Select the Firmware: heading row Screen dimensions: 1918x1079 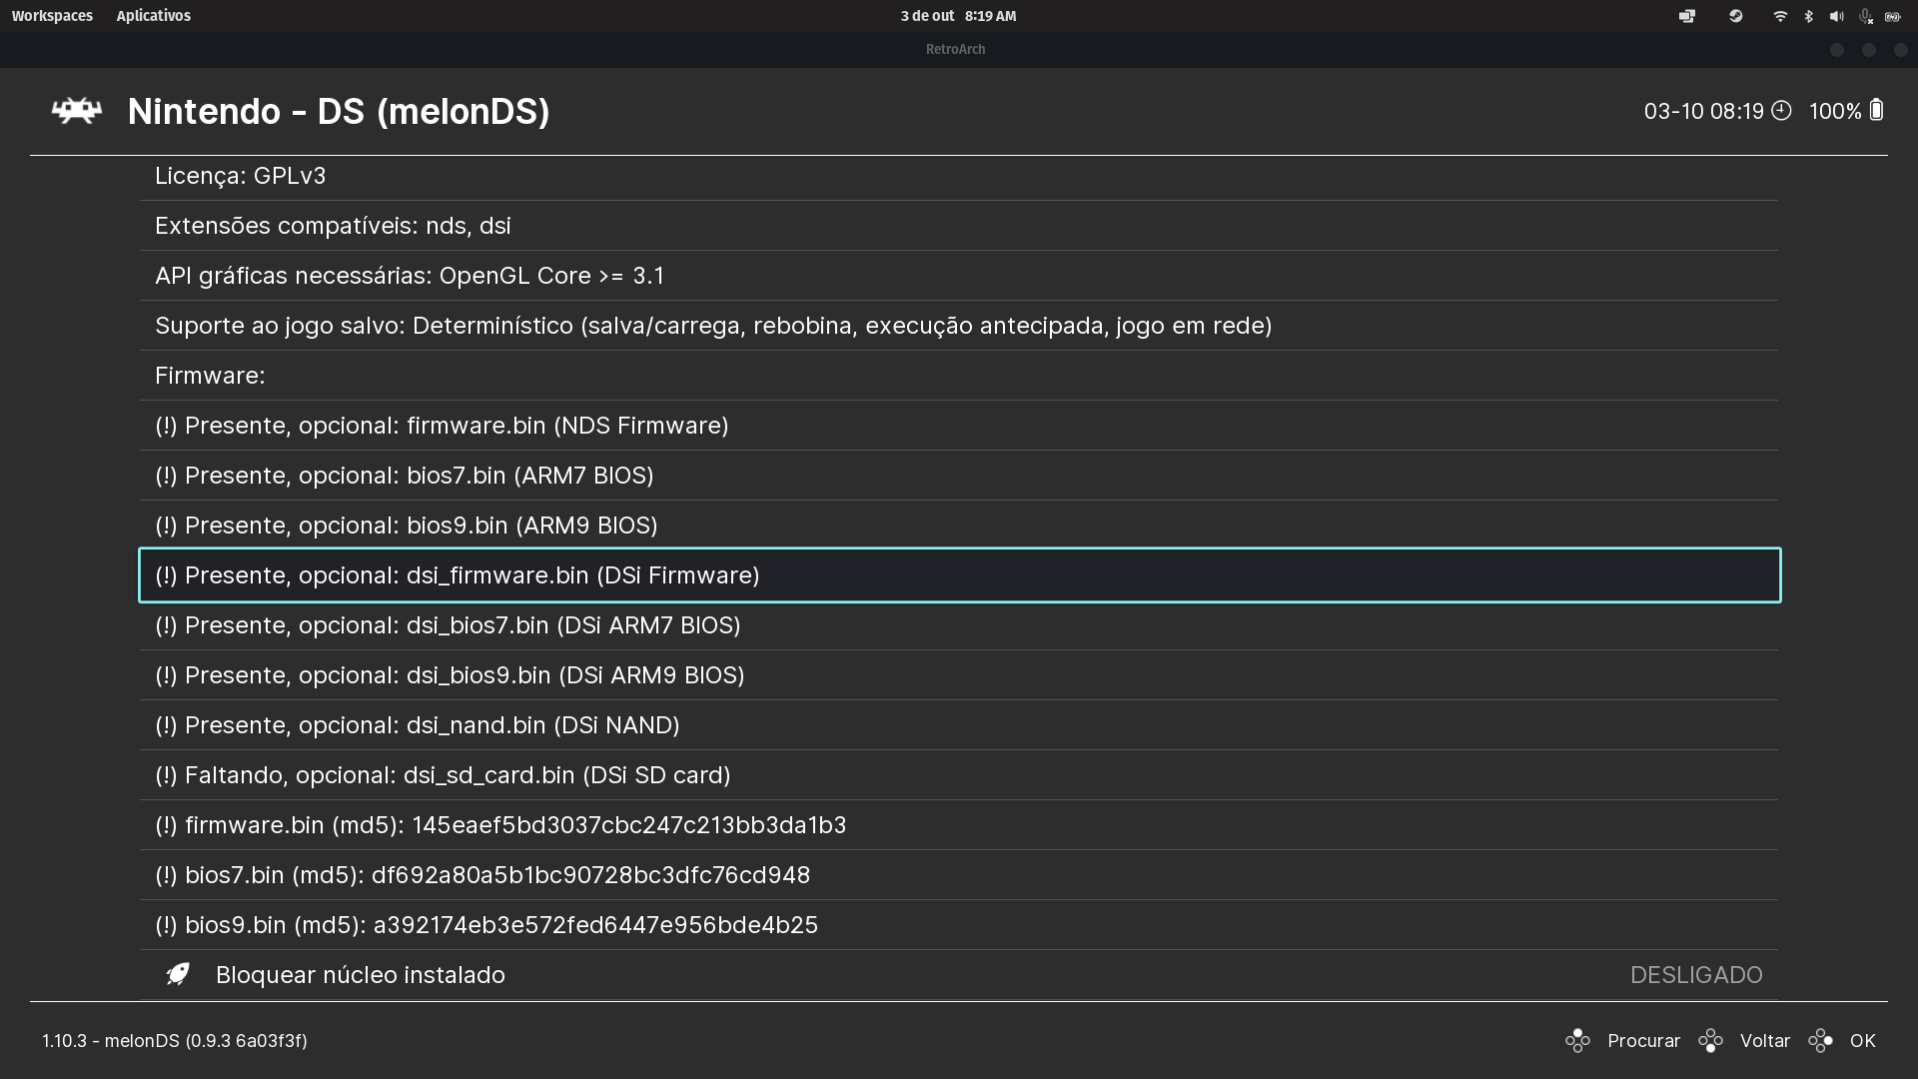point(959,376)
